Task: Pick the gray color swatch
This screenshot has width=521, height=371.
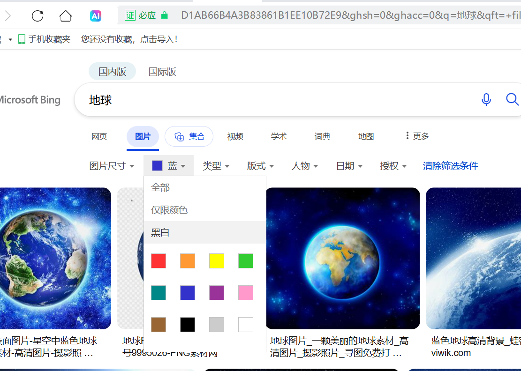Action: pos(217,325)
